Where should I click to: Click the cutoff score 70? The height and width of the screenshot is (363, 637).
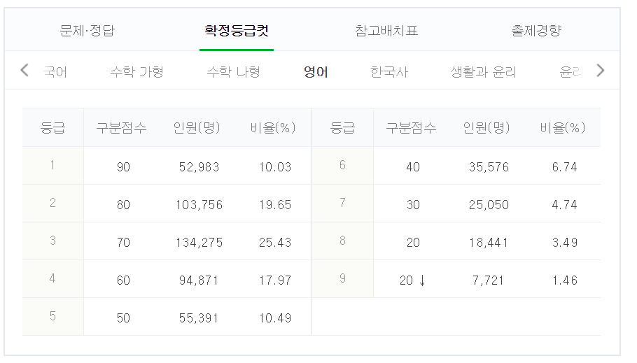tap(123, 243)
